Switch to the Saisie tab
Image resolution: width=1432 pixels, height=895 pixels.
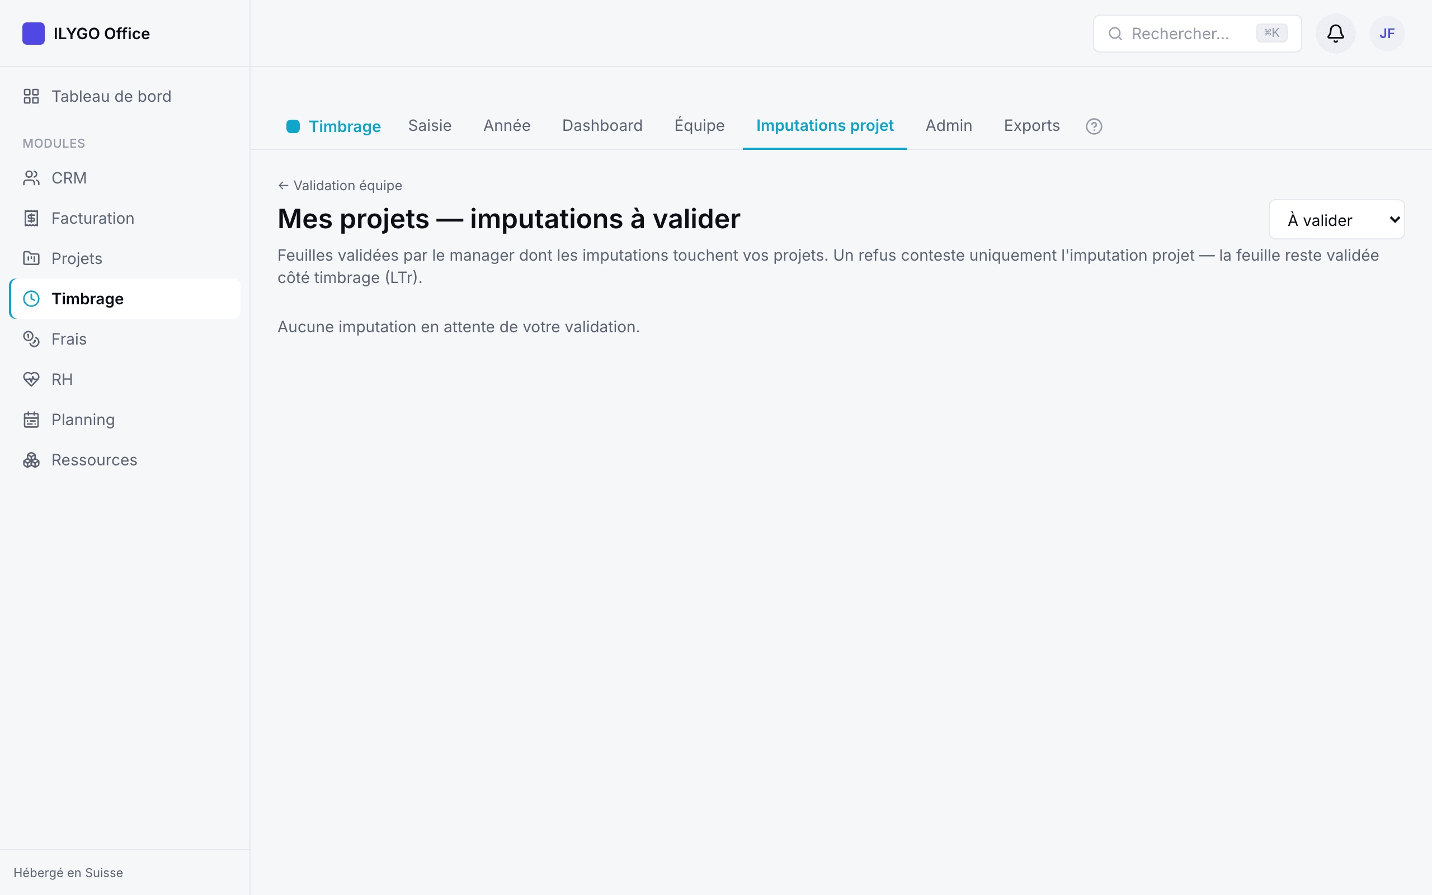[x=430, y=125]
